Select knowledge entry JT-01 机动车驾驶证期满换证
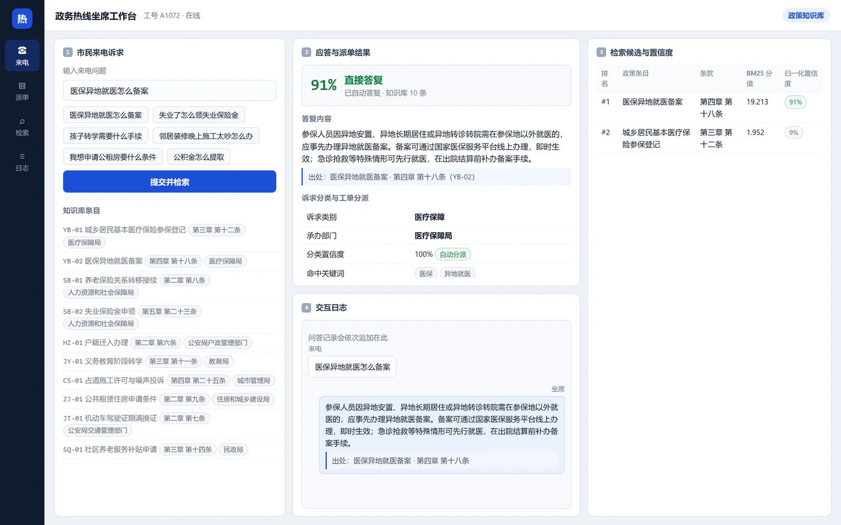 pos(169,424)
